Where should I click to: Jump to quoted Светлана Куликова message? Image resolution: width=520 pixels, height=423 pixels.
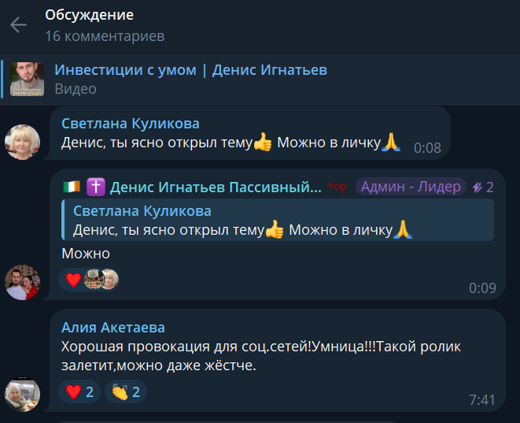pyautogui.click(x=278, y=220)
